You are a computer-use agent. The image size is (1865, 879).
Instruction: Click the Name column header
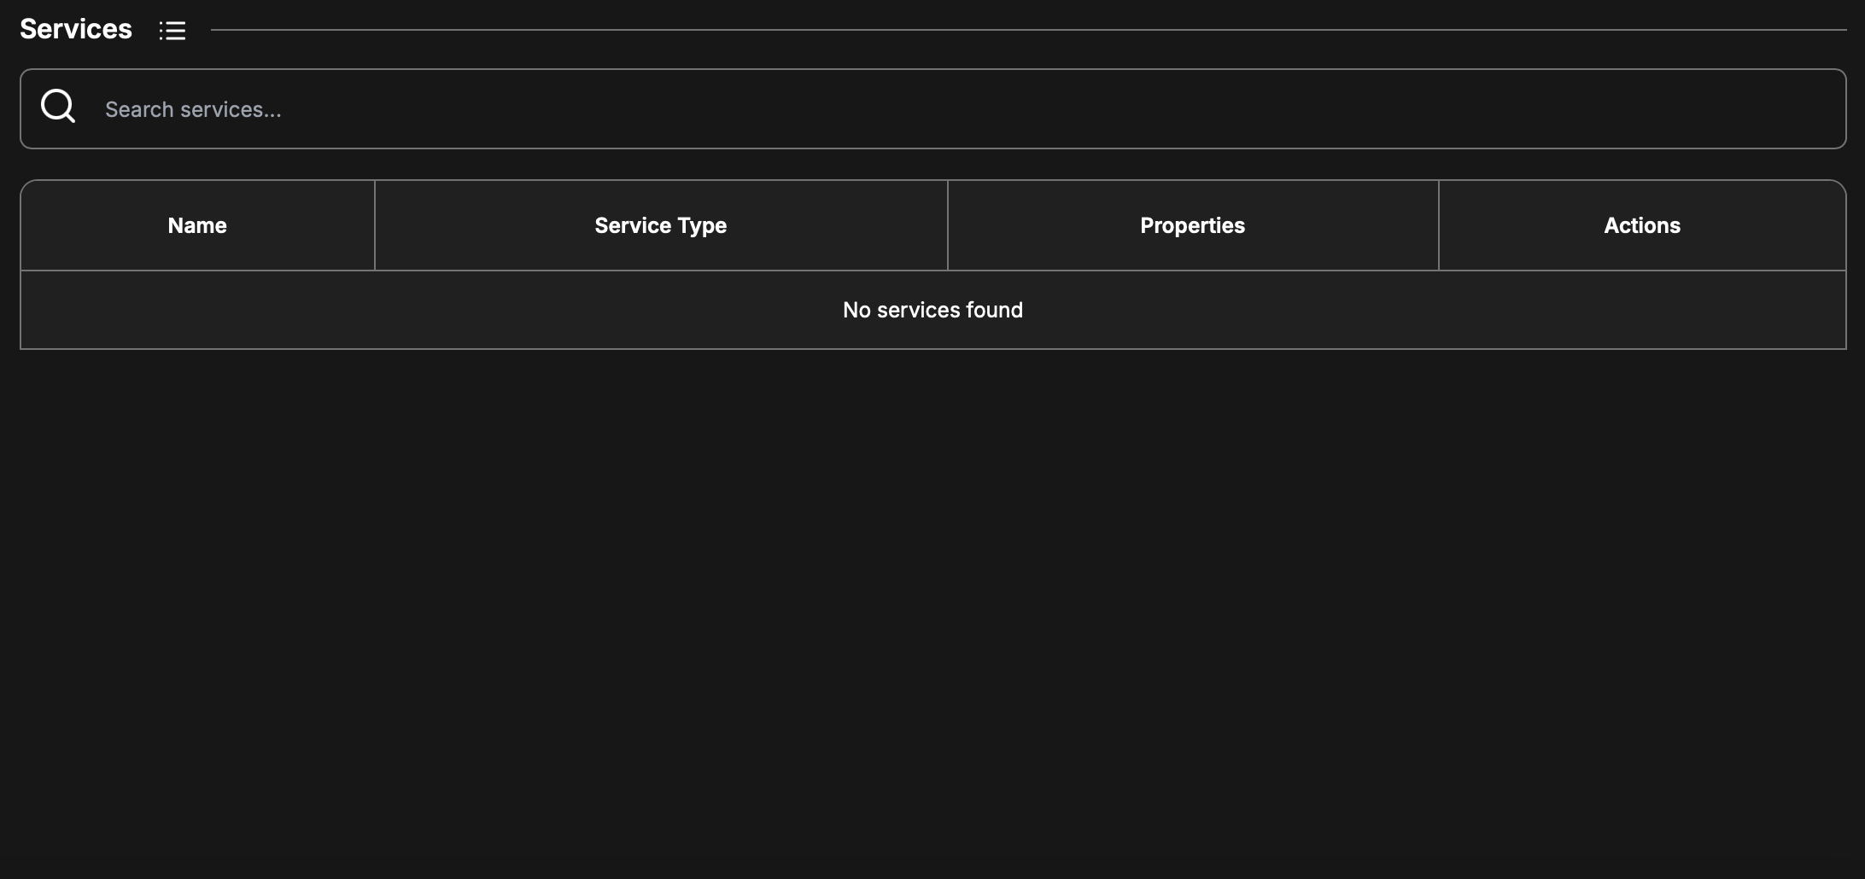point(197,225)
